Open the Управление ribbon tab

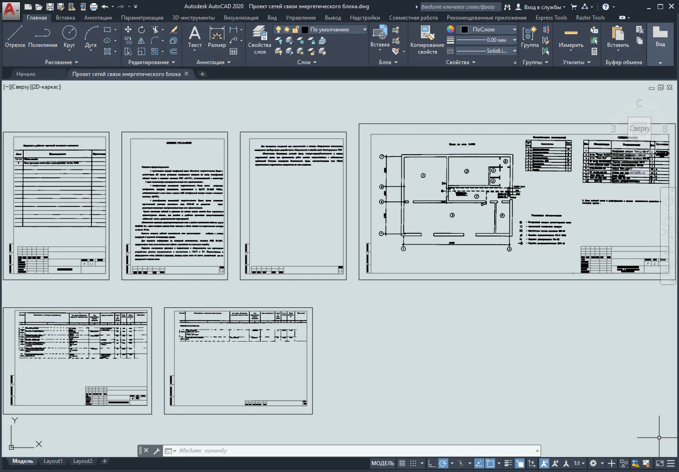pyautogui.click(x=301, y=18)
